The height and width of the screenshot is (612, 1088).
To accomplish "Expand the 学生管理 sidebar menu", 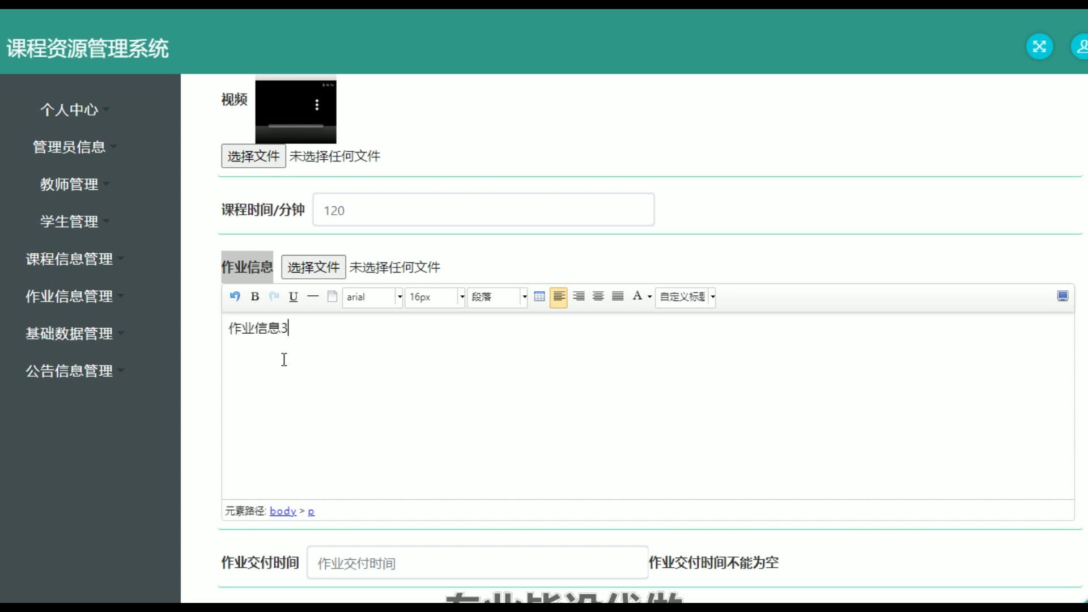I will point(69,222).
